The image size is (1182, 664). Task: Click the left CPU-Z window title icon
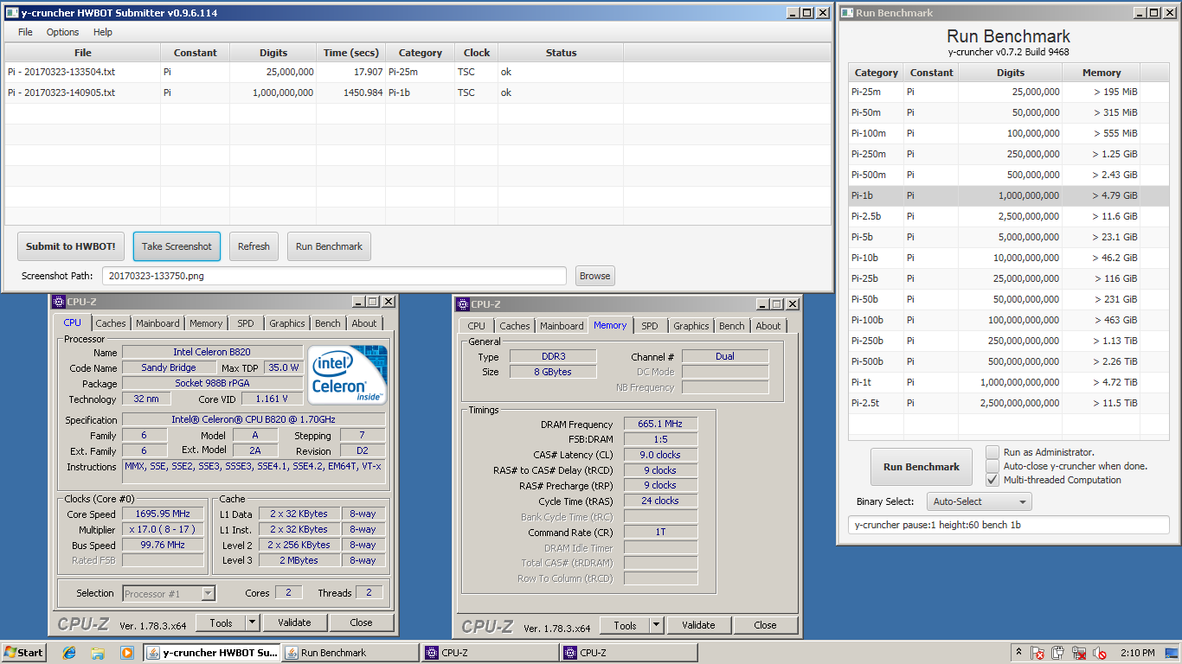tap(59, 302)
